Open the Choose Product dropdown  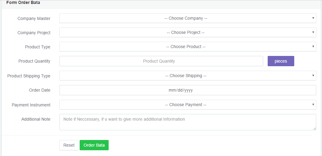[187, 47]
